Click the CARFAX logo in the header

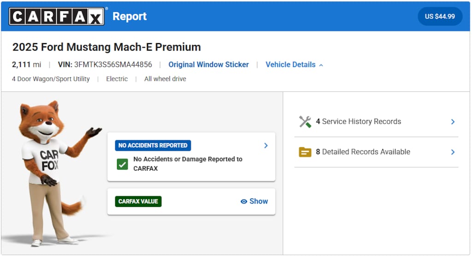(x=57, y=16)
